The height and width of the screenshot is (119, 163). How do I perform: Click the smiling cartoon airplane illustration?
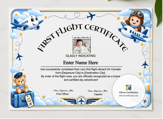click(27, 23)
